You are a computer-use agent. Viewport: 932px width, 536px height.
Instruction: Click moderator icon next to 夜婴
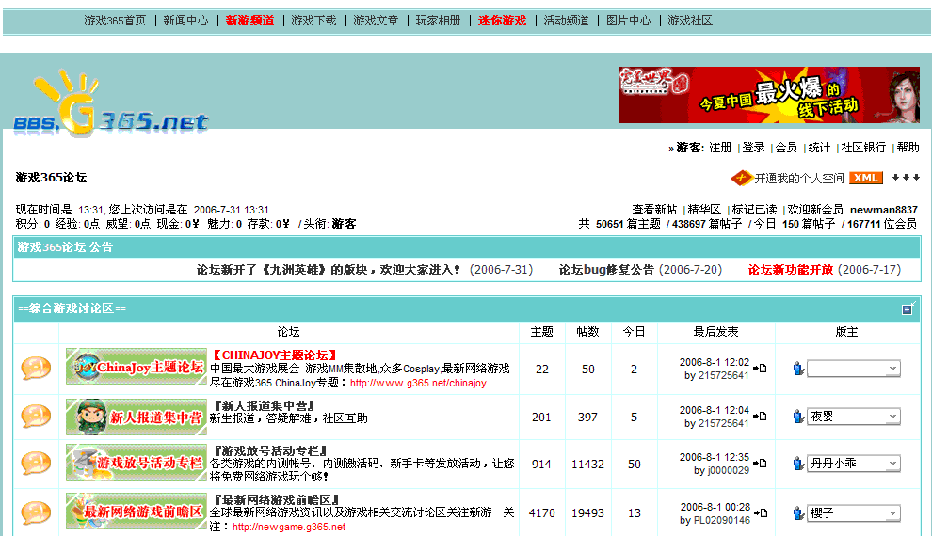click(799, 417)
